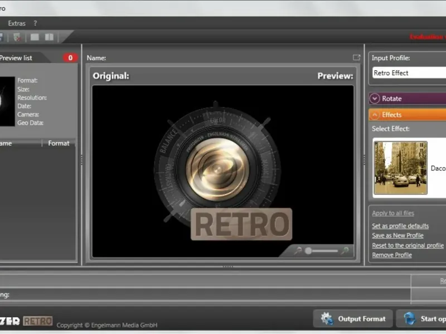Open the Extras menu
This screenshot has height=334, width=446.
click(x=17, y=23)
